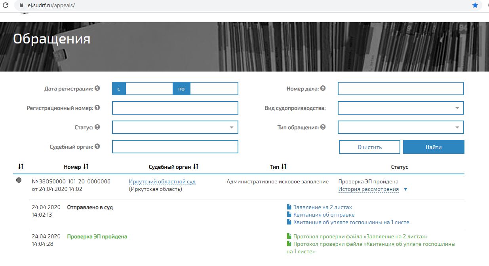Click the help icon next to Судебный орган

click(x=97, y=146)
